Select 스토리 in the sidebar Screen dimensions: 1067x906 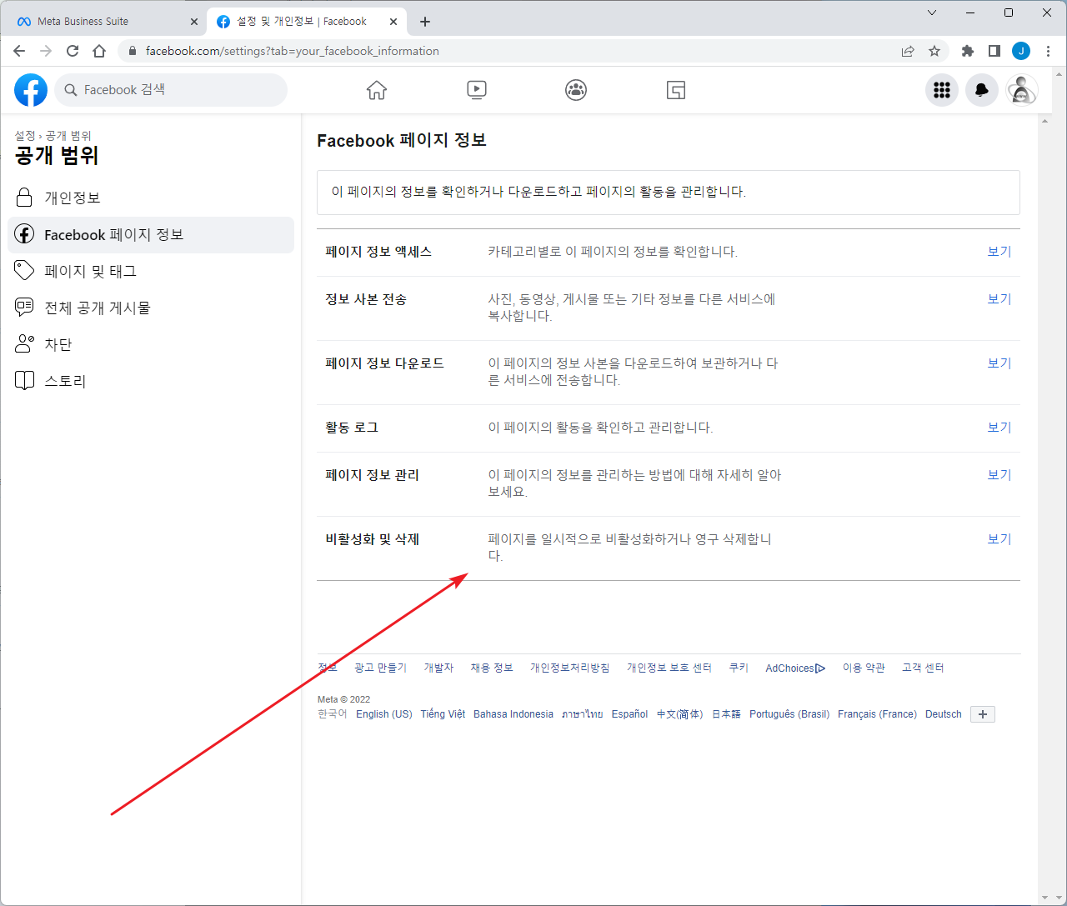tap(151, 382)
